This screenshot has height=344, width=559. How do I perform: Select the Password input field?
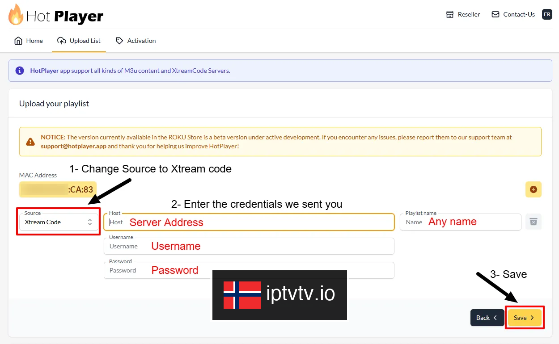point(249,270)
